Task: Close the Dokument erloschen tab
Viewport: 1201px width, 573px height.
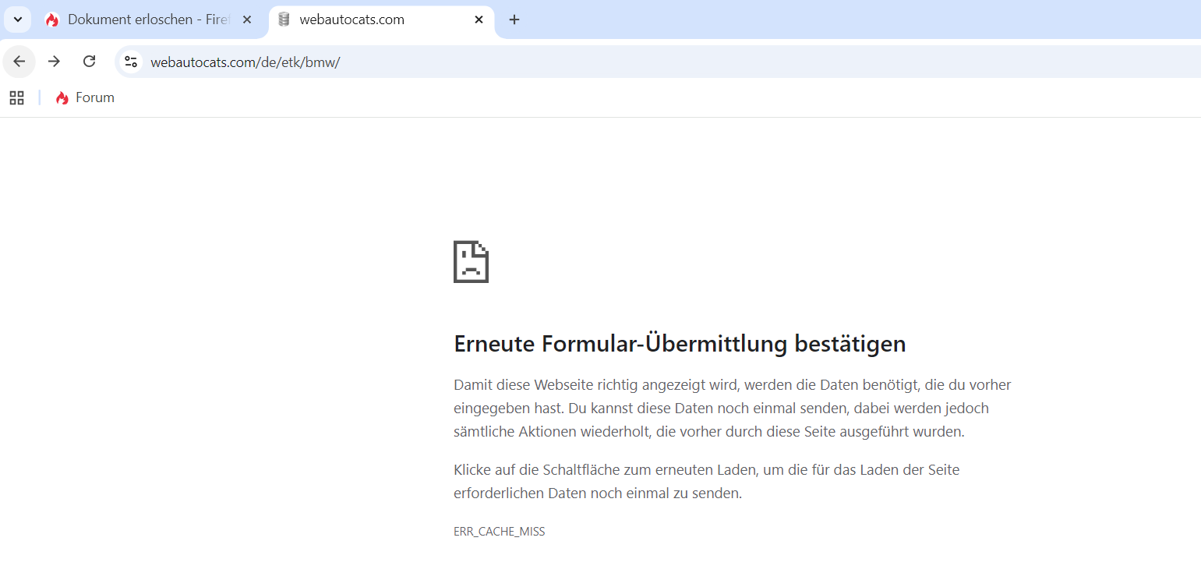Action: click(x=247, y=19)
